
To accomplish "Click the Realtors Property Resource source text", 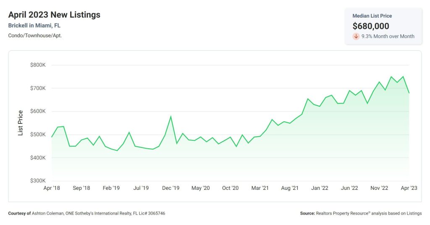I will [x=342, y=213].
